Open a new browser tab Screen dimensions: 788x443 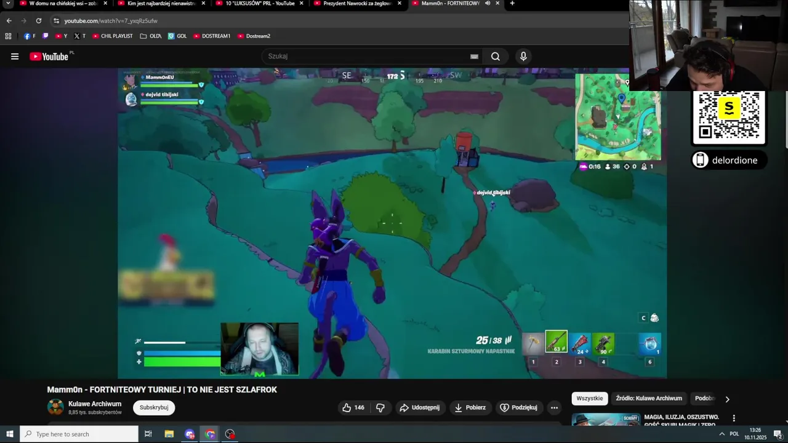point(512,3)
